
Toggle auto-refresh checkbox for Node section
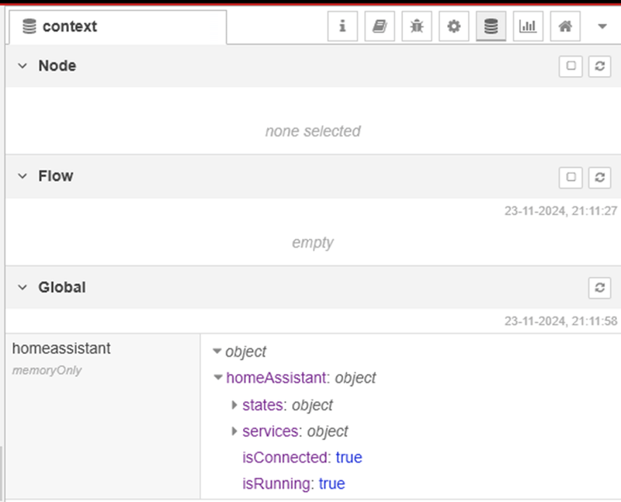pyautogui.click(x=571, y=66)
